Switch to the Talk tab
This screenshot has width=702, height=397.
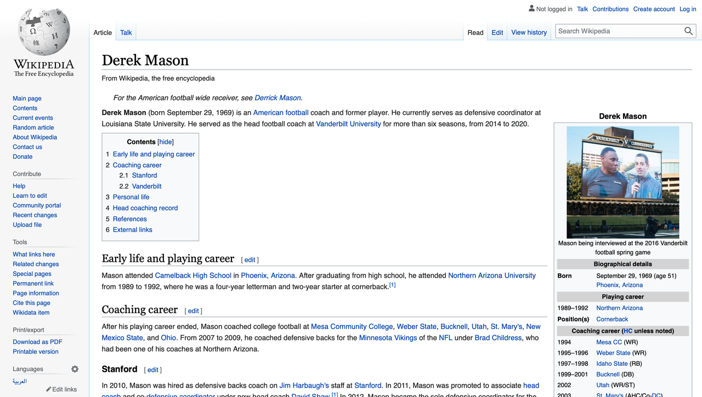126,32
